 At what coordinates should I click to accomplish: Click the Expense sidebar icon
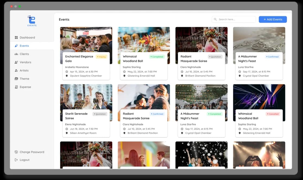[x=17, y=87]
